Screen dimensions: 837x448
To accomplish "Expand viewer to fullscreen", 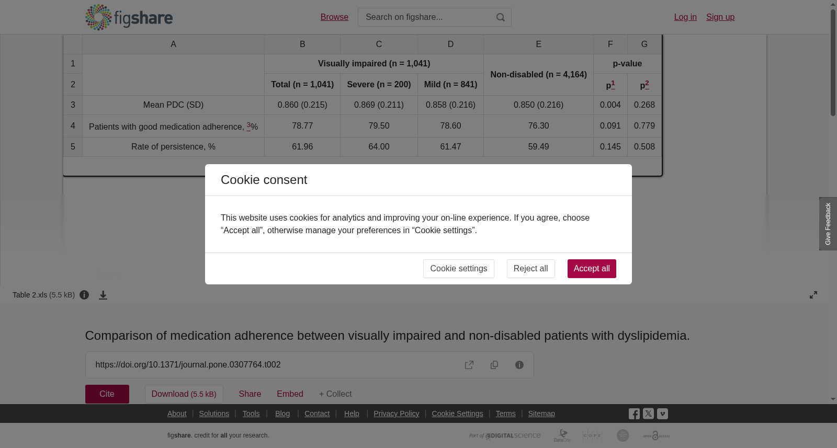I will pyautogui.click(x=813, y=295).
